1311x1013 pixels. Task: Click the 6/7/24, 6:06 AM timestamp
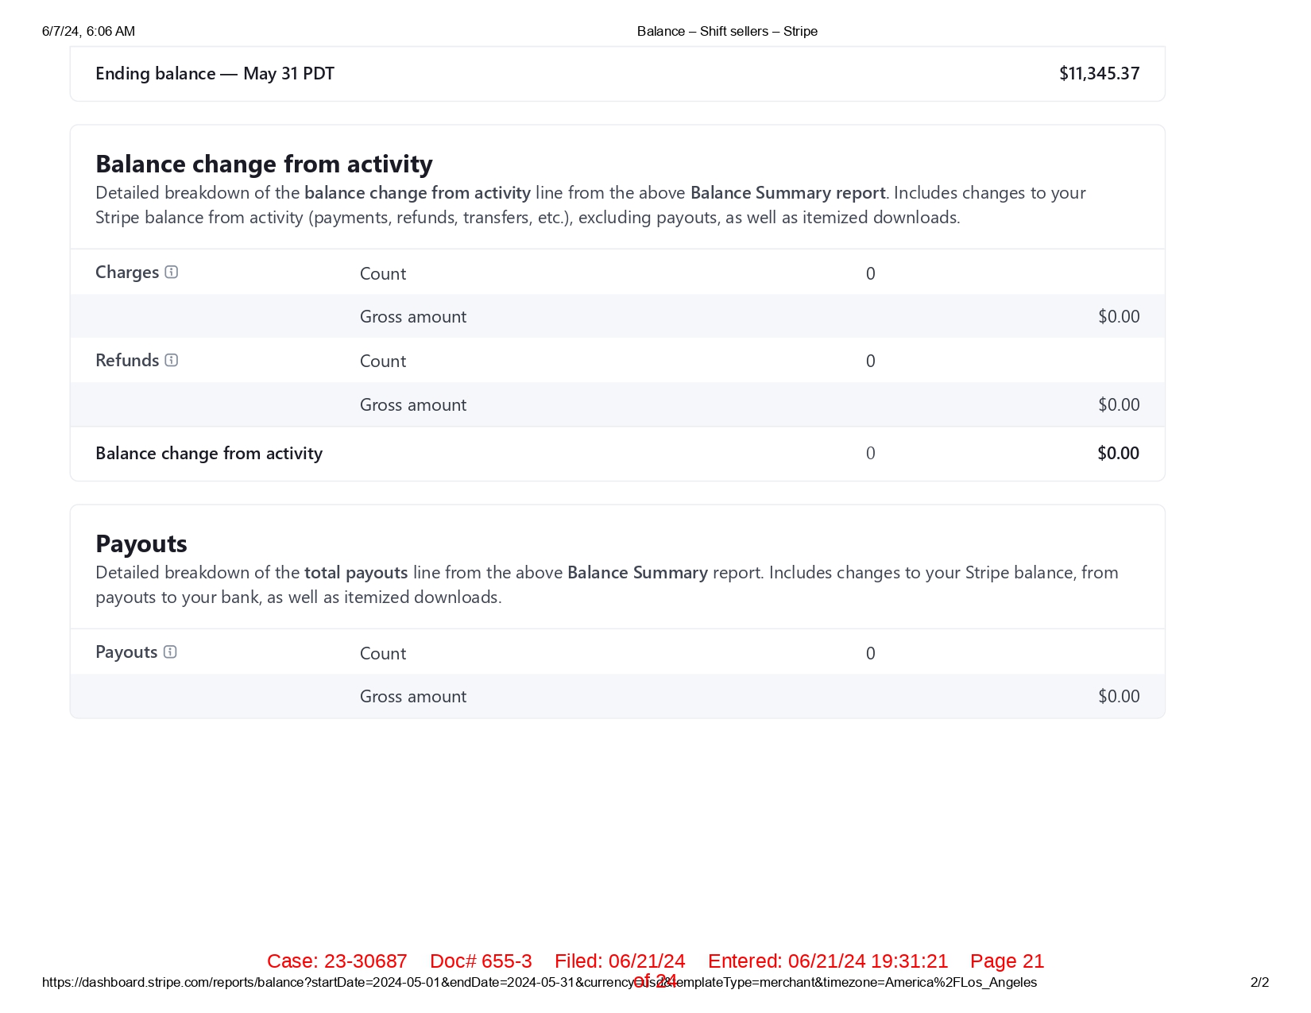88,32
